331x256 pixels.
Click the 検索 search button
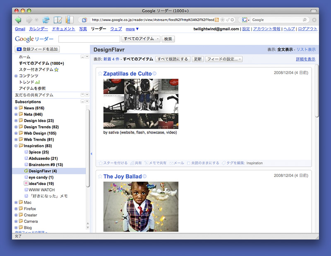point(168,39)
